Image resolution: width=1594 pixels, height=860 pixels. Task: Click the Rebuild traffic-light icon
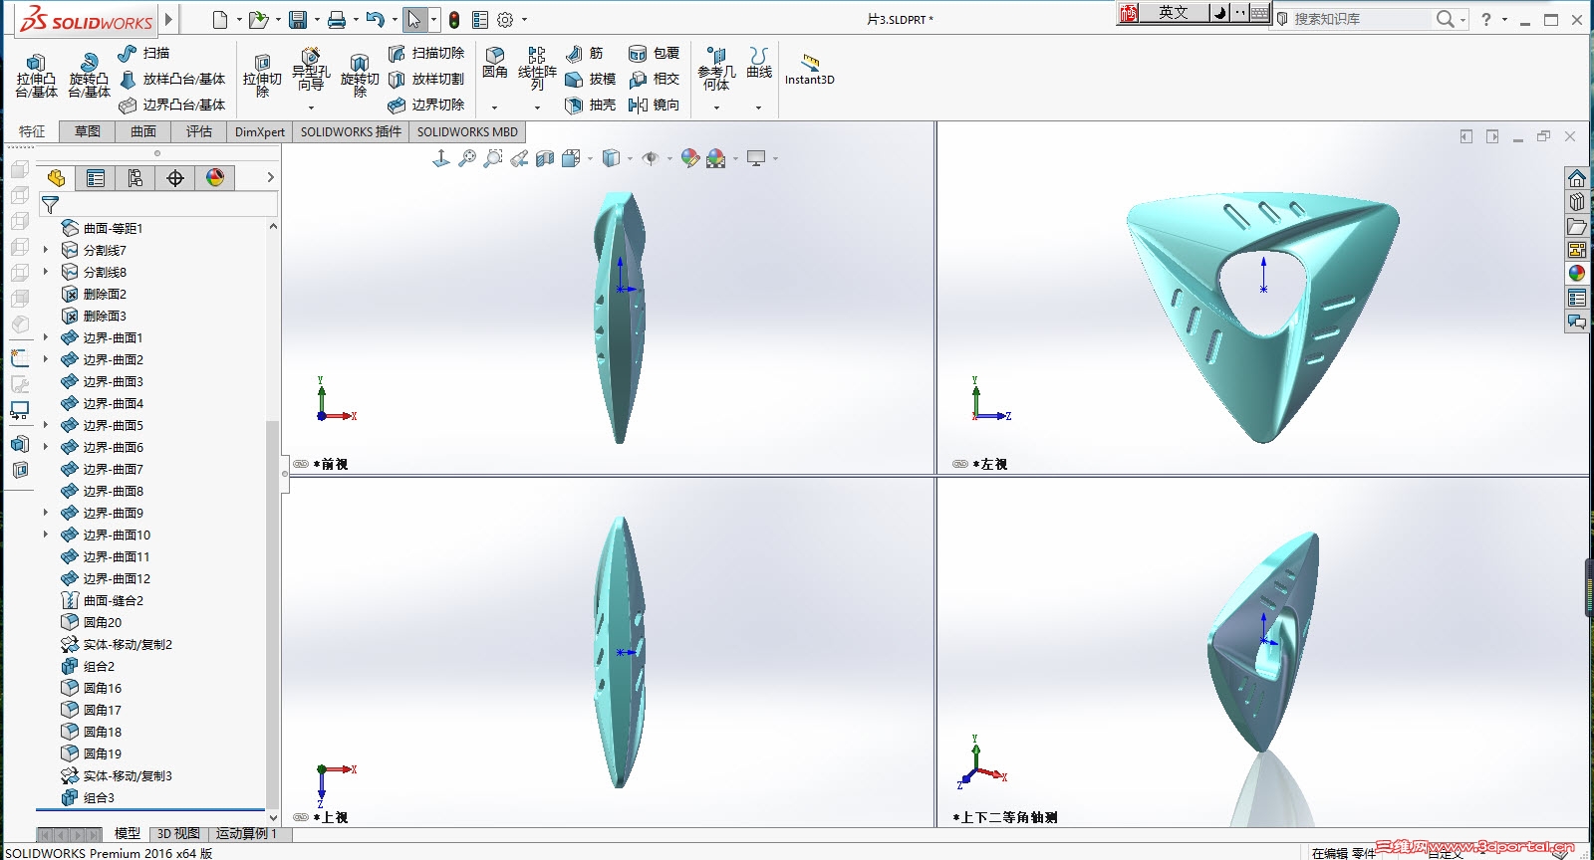tap(454, 20)
